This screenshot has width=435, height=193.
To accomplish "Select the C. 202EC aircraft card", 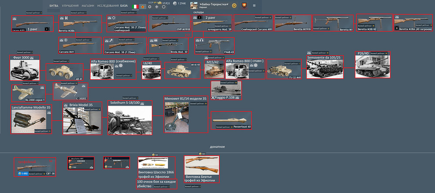I will tap(70, 91).
